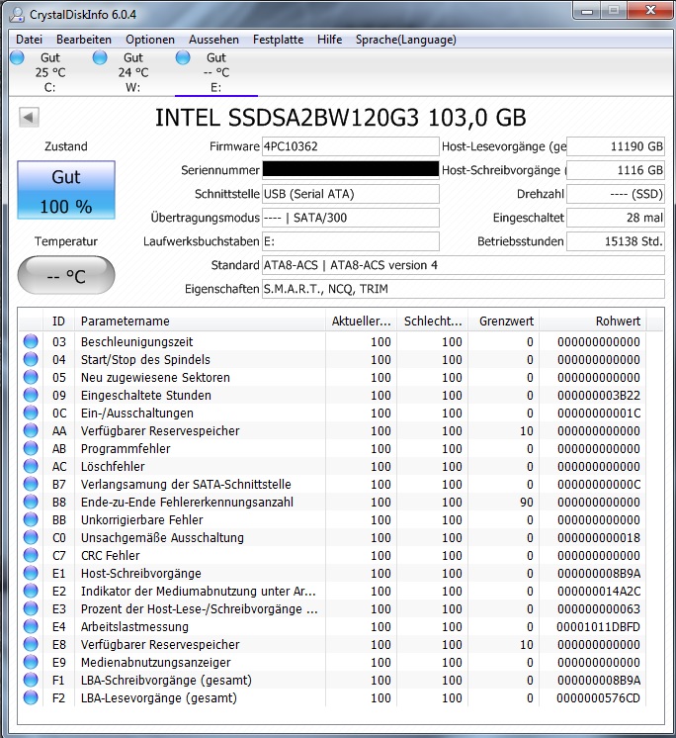Click status orb of CRC Fehler row
Screen dimensions: 676x738
click(x=31, y=555)
